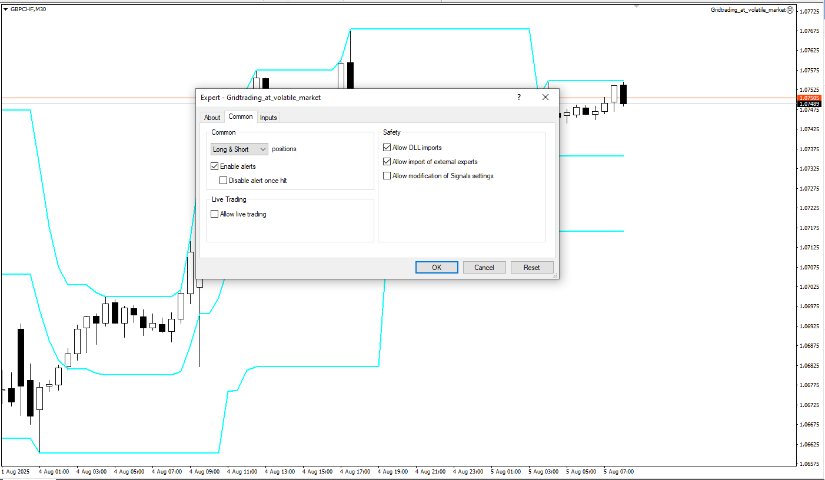Click the sad-face expert status icon
Viewport: 825px width, 480px height.
pos(790,9)
